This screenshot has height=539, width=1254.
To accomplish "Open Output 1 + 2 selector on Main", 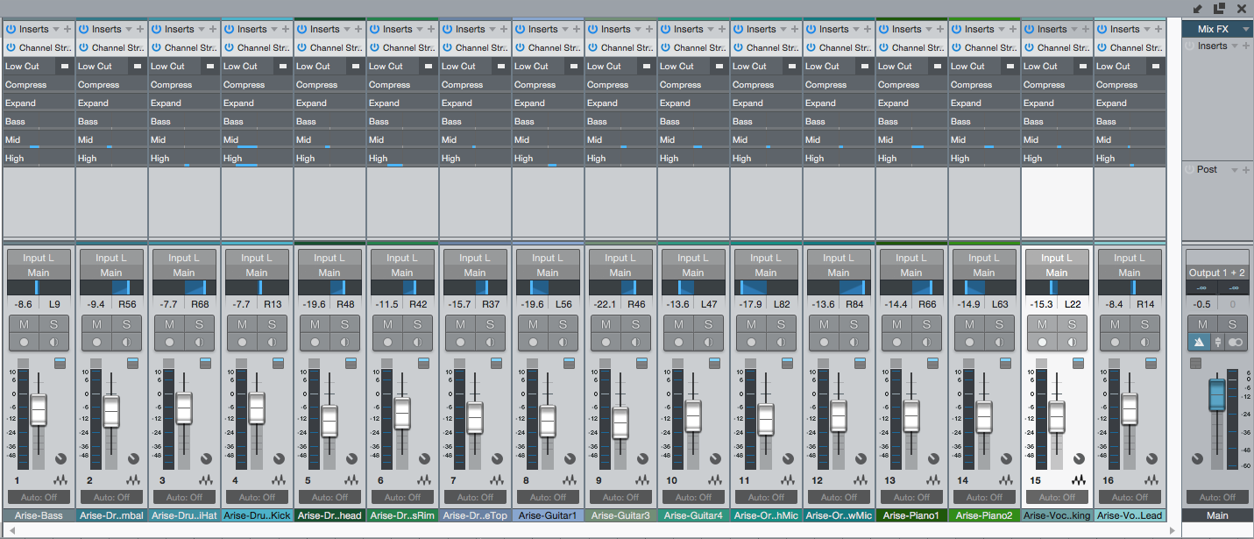I will pyautogui.click(x=1217, y=273).
